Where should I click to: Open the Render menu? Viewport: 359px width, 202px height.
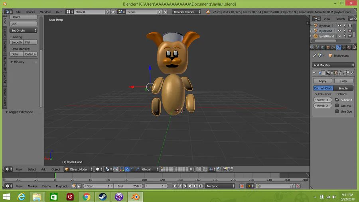30,12
